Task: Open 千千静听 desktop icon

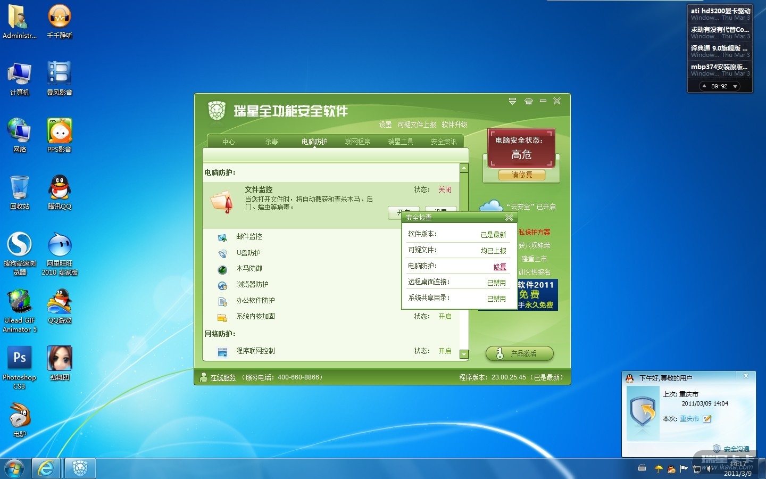Action: (x=60, y=21)
